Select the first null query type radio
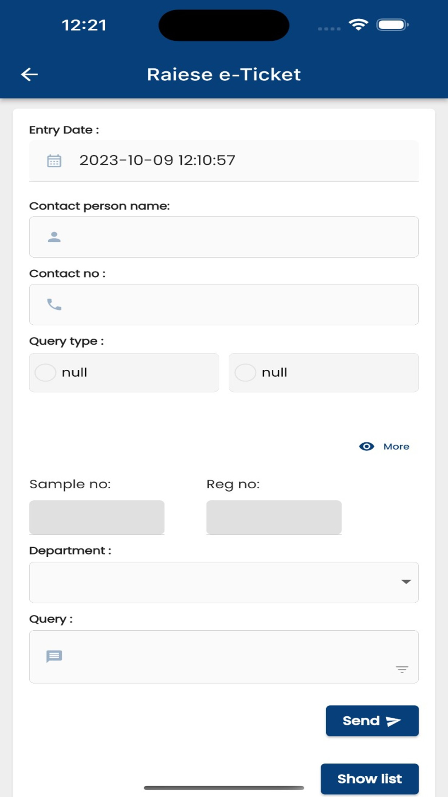This screenshot has height=797, width=448. click(x=46, y=373)
